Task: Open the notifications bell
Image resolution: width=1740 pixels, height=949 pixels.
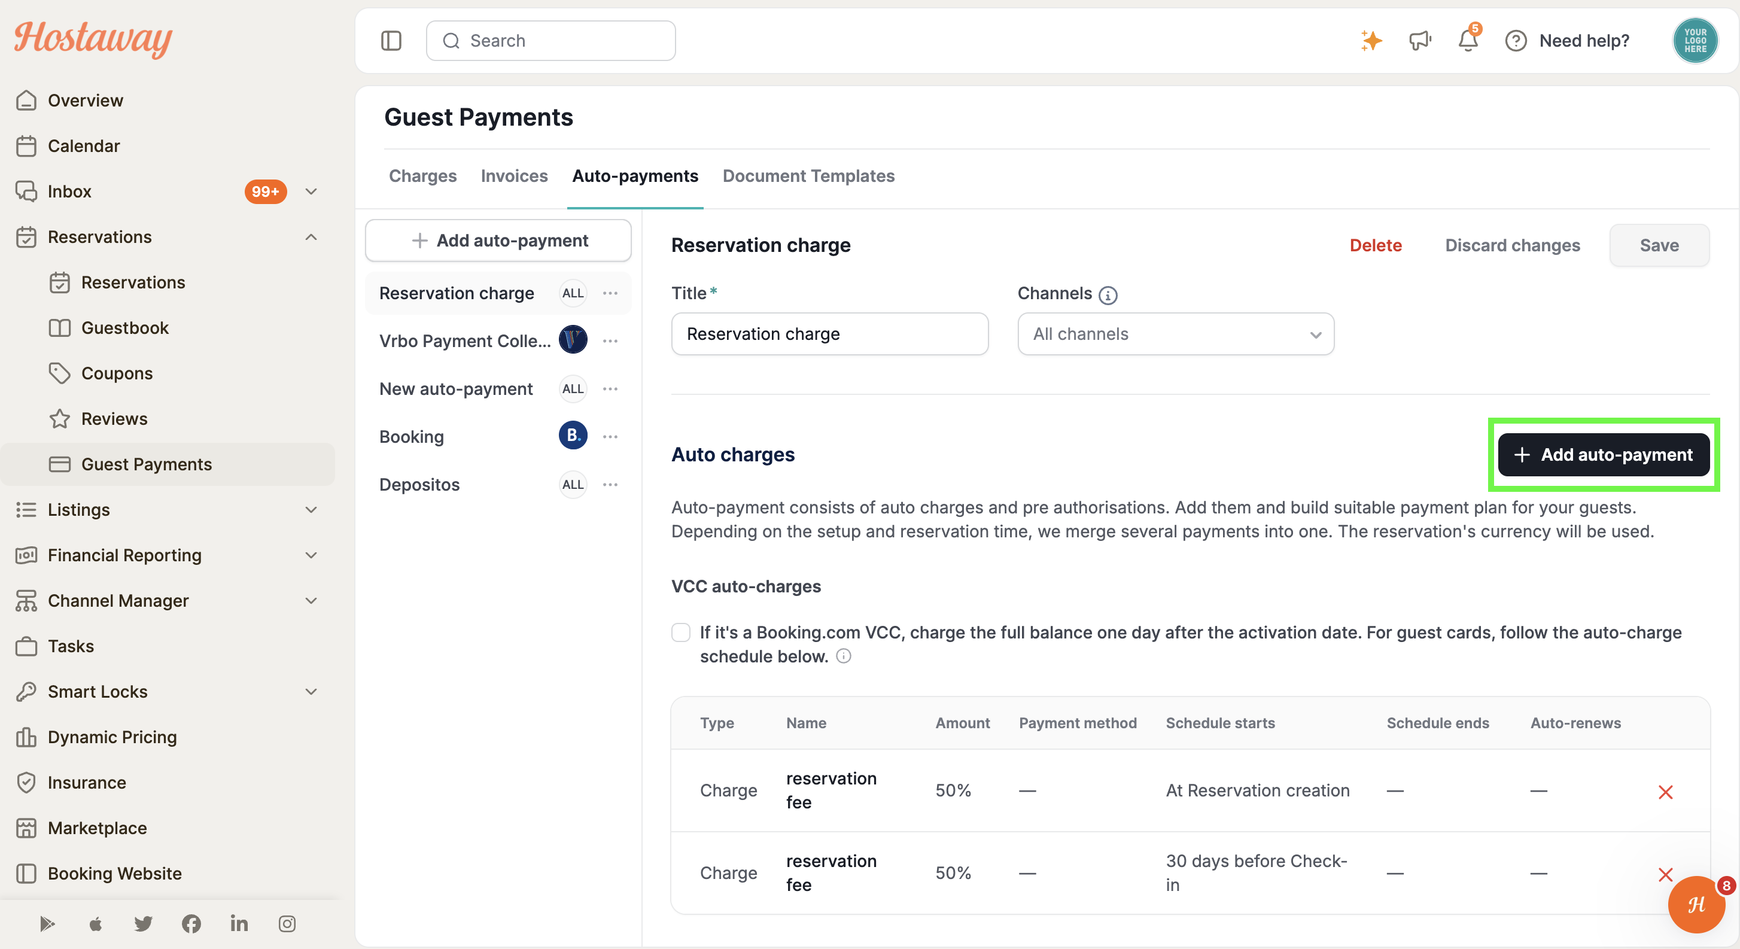Action: coord(1468,41)
